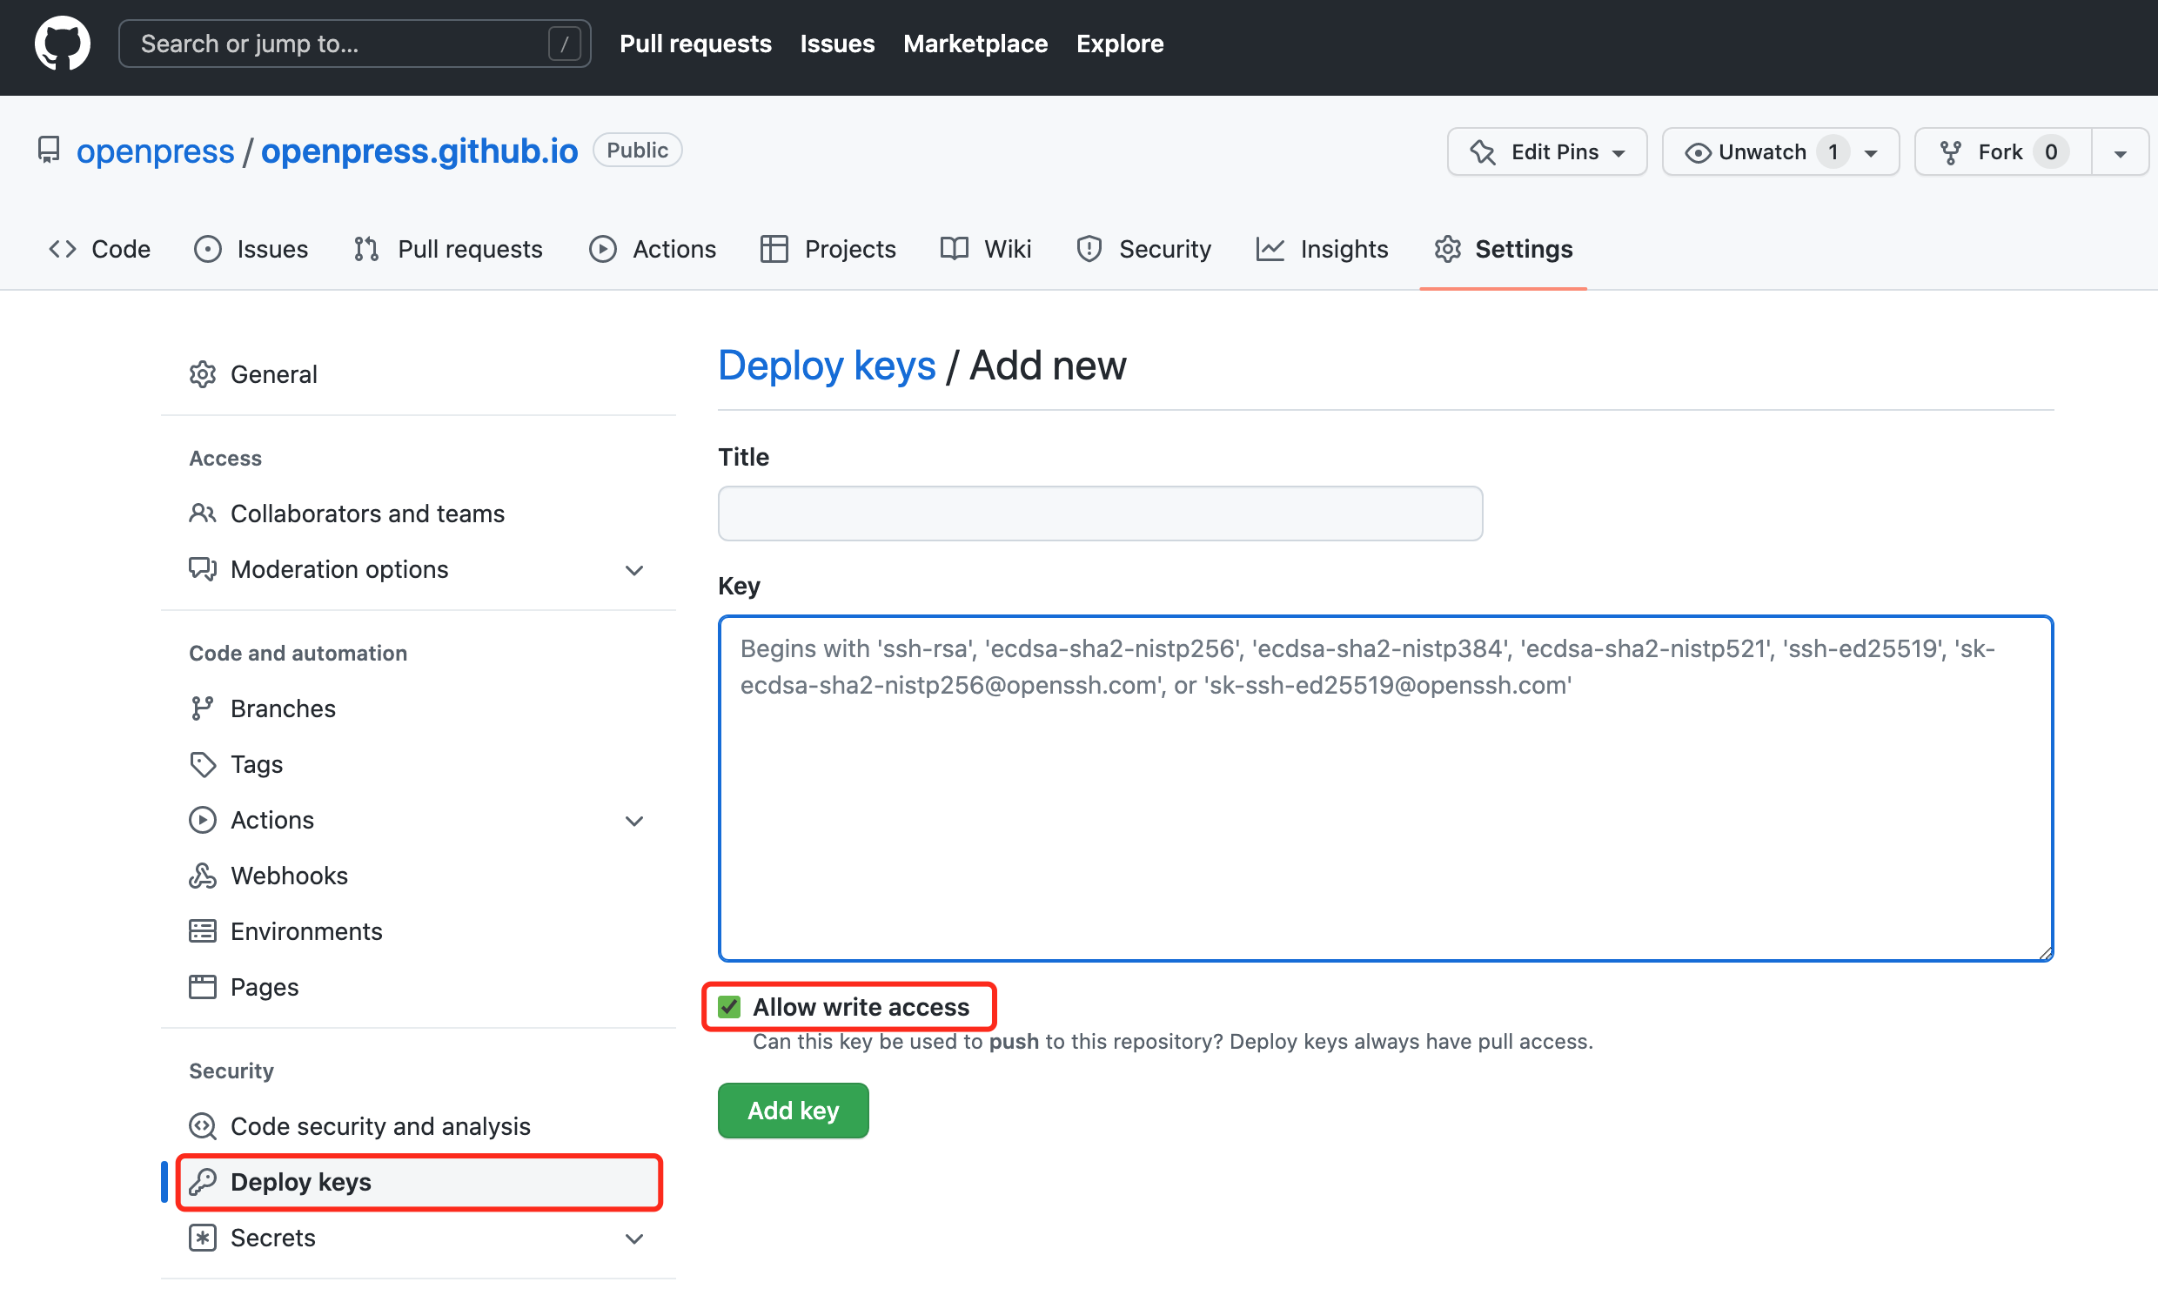Click the Search or jump to field
The width and height of the screenshot is (2158, 1309).
click(355, 44)
